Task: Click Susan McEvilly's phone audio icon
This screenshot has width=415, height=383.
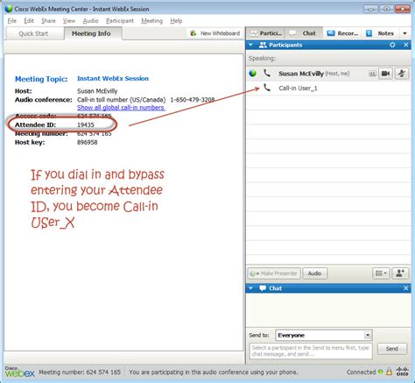Action: click(267, 73)
